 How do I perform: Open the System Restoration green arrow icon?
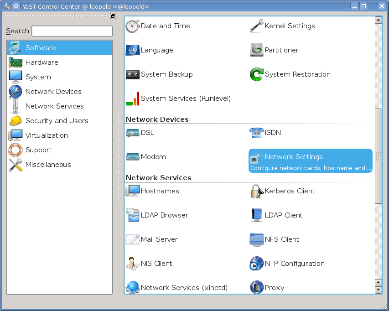257,74
